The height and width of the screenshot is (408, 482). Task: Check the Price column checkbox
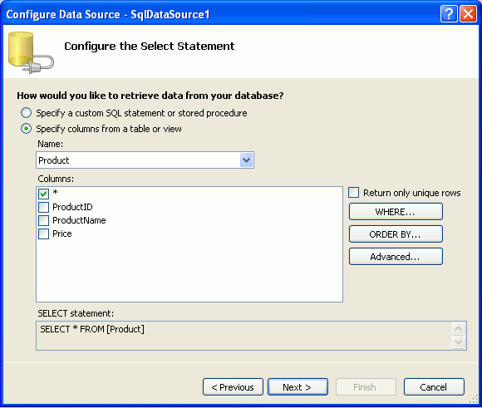tap(43, 234)
